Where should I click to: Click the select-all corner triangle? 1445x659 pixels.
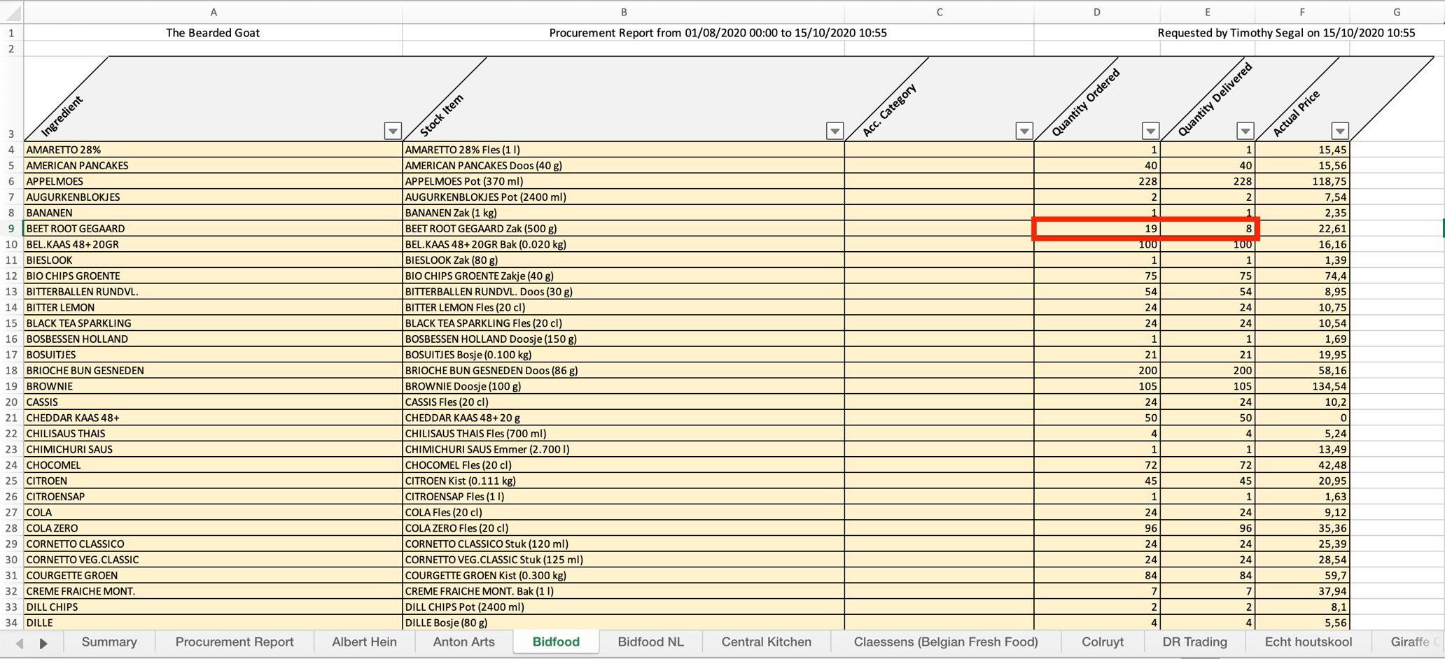coord(12,12)
